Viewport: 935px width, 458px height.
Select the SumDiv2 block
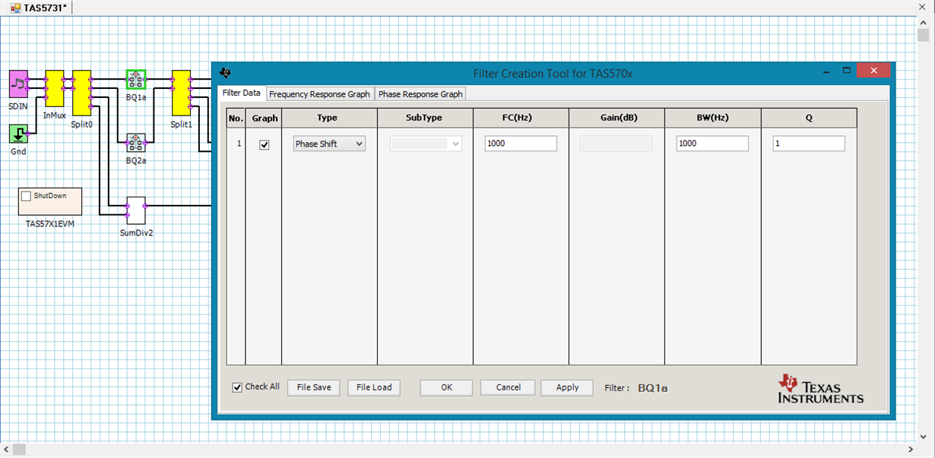[136, 211]
